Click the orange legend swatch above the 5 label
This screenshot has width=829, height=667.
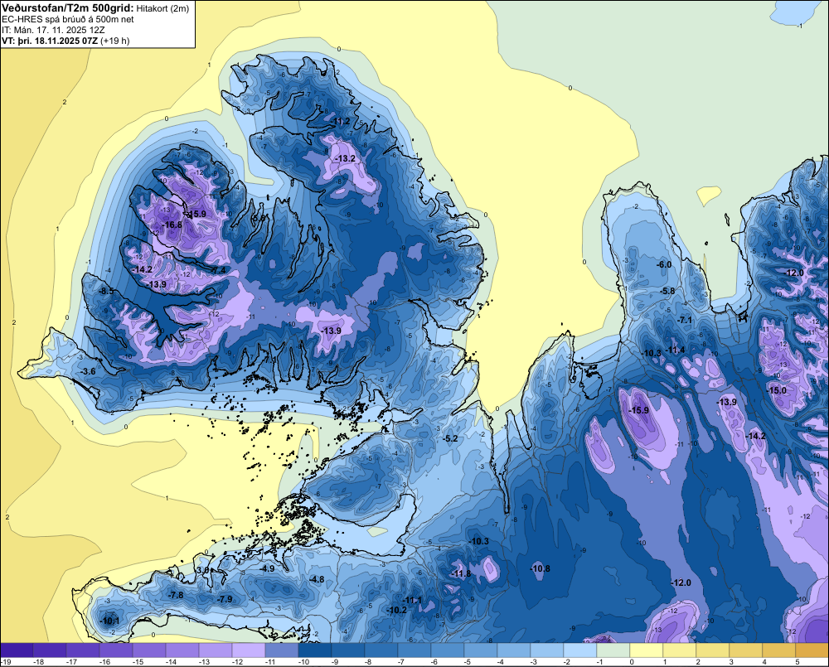coord(812,650)
